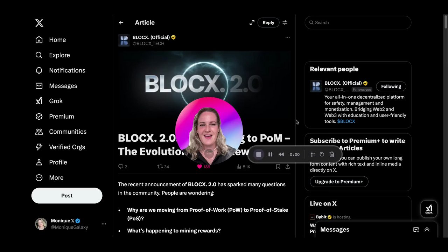This screenshot has height=252, width=448.
Task: Click the Following button for BLOCX
Action: (391, 86)
